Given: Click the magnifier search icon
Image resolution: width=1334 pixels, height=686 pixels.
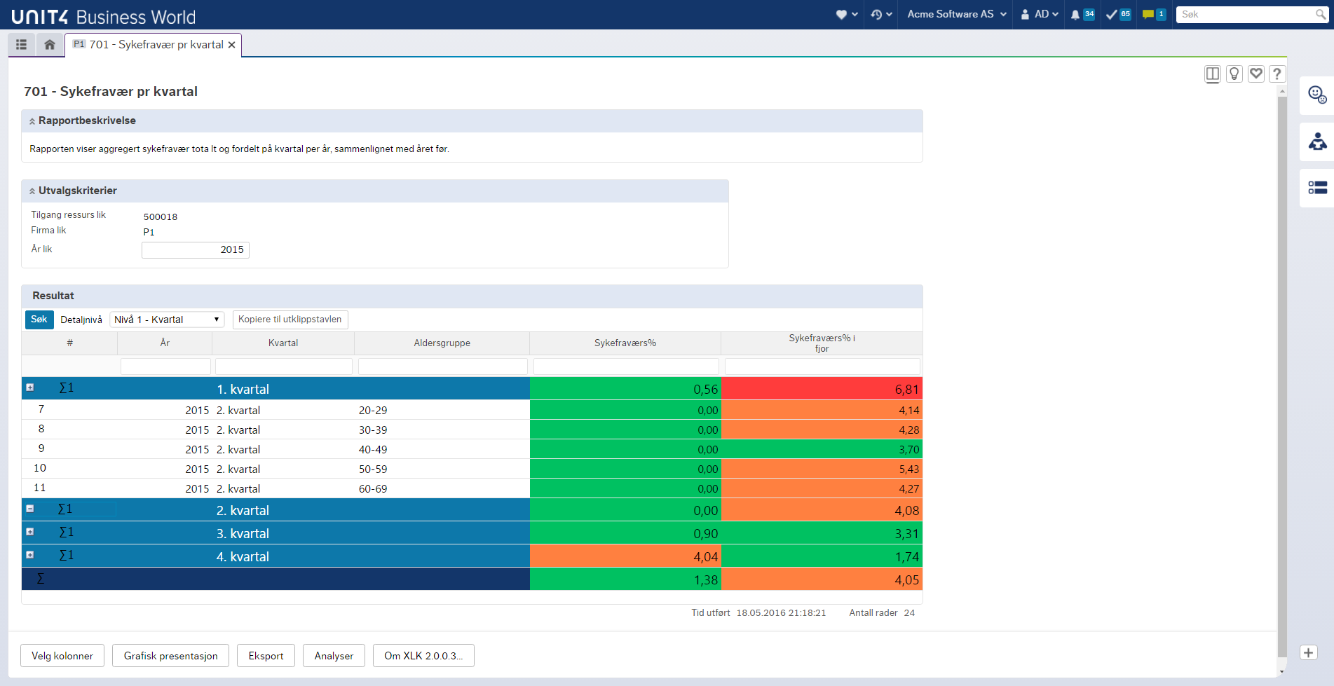Looking at the screenshot, I should click(1321, 14).
